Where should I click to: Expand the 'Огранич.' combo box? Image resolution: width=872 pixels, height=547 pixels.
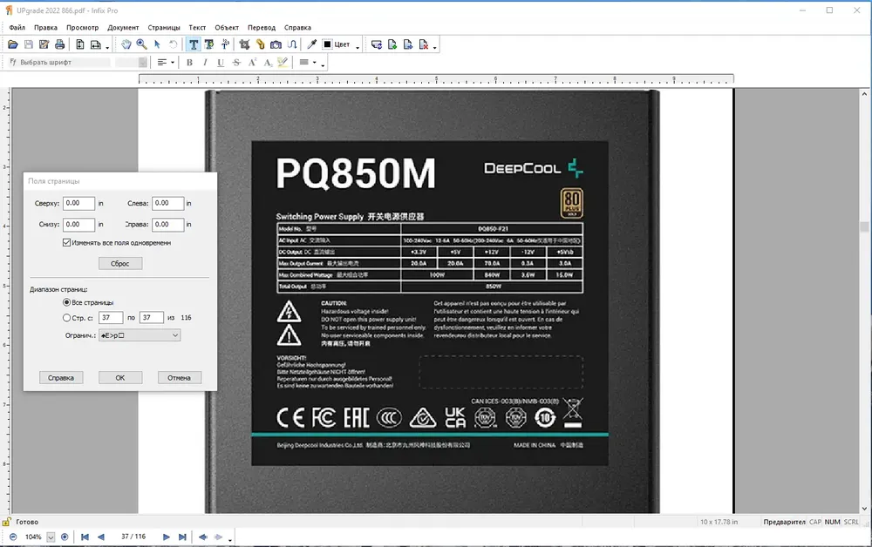coord(140,335)
